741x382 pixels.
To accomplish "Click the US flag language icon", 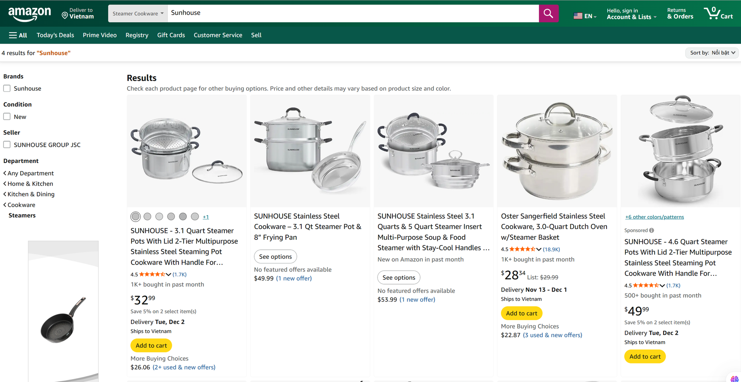I will 578,16.
